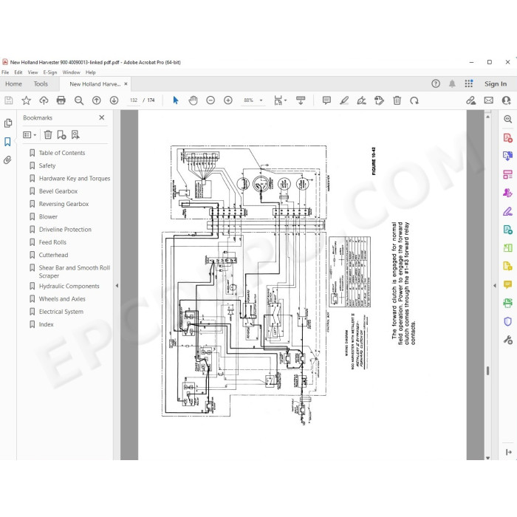
Task: Delete selected bookmark trash icon
Action: (x=48, y=134)
